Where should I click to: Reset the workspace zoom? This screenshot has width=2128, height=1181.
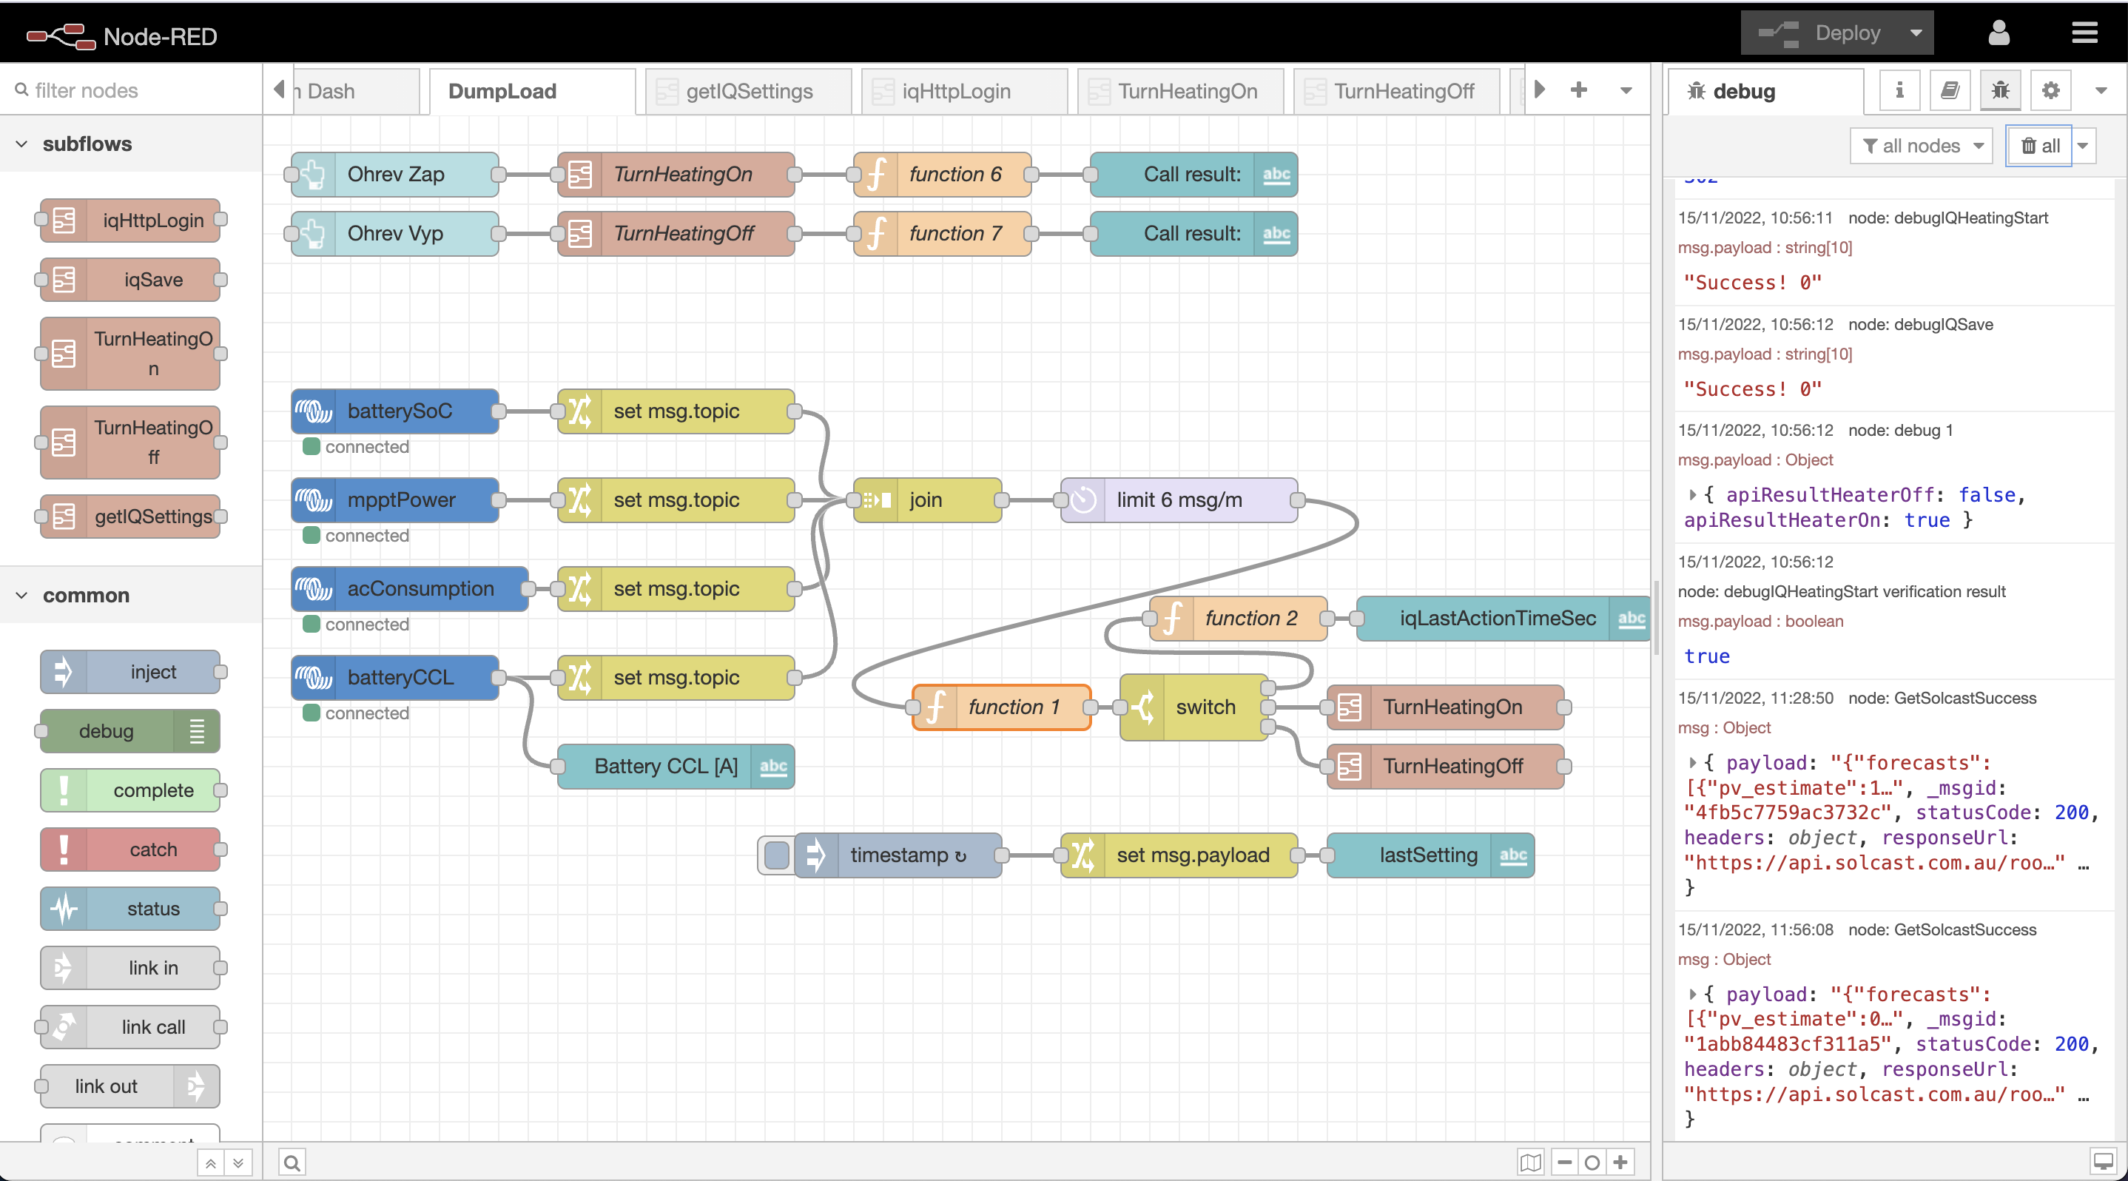pos(1592,1163)
